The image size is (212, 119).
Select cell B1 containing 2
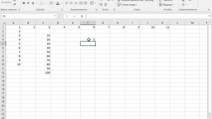pyautogui.click(x=28, y=27)
